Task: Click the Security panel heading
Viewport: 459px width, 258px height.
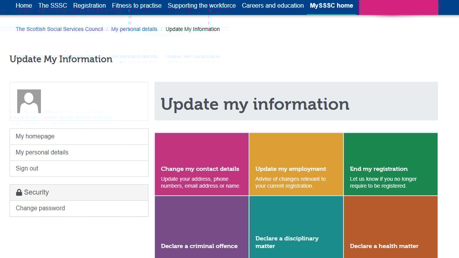Action: coord(79,193)
